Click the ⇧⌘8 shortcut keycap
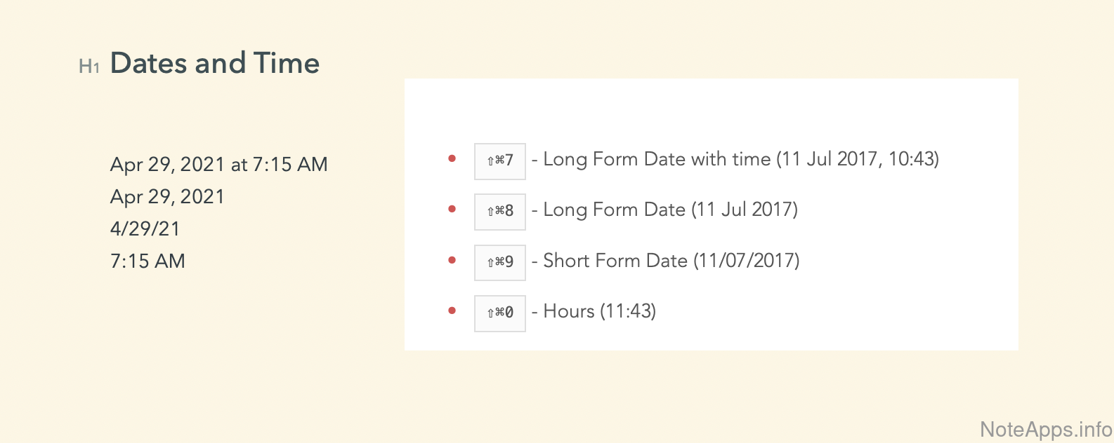The image size is (1114, 443). [500, 212]
